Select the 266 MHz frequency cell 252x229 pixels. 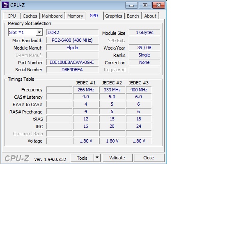86,90
